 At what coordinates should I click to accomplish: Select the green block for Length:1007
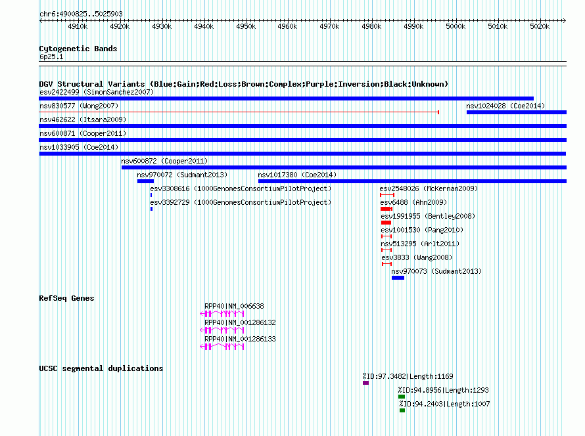(402, 410)
